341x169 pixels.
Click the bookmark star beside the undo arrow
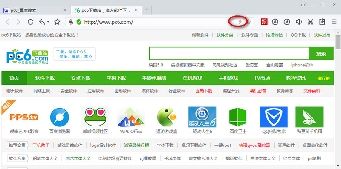[57, 22]
